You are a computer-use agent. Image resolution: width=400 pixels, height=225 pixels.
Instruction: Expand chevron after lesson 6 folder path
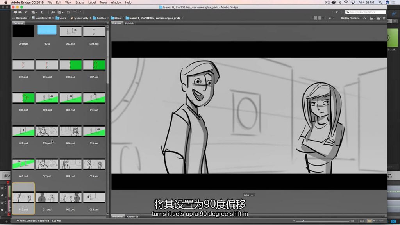coord(182,18)
